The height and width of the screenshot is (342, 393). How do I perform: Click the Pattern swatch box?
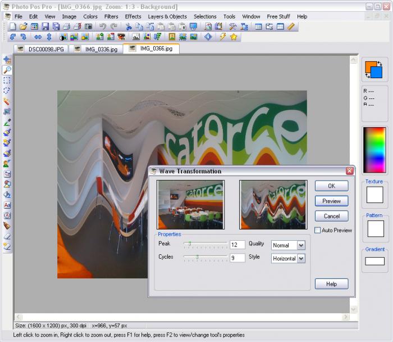click(x=376, y=229)
